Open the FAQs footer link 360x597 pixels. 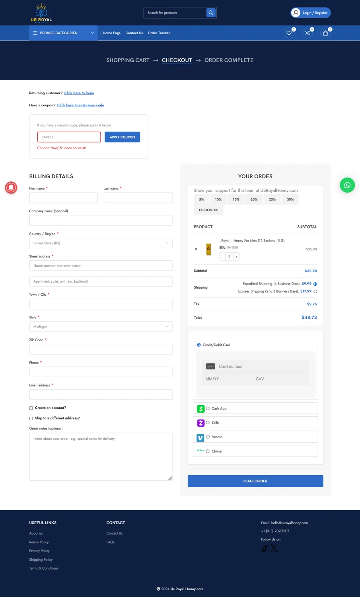click(111, 542)
